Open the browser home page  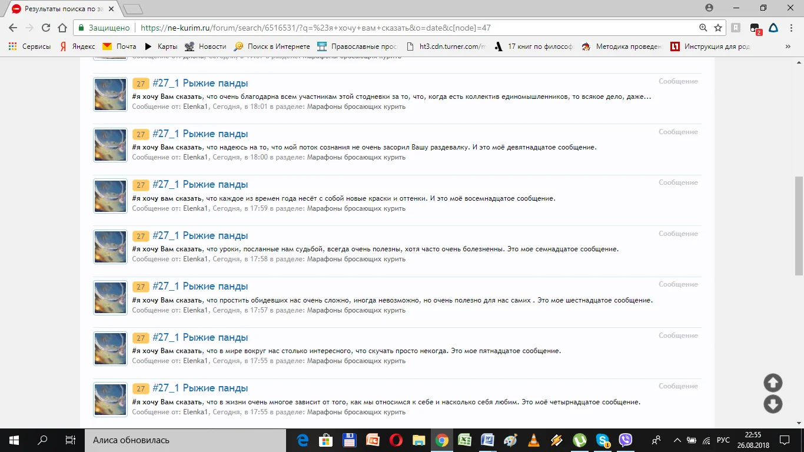(x=62, y=28)
